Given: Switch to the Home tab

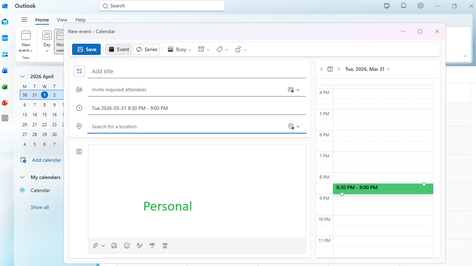Looking at the screenshot, I should (x=42, y=20).
